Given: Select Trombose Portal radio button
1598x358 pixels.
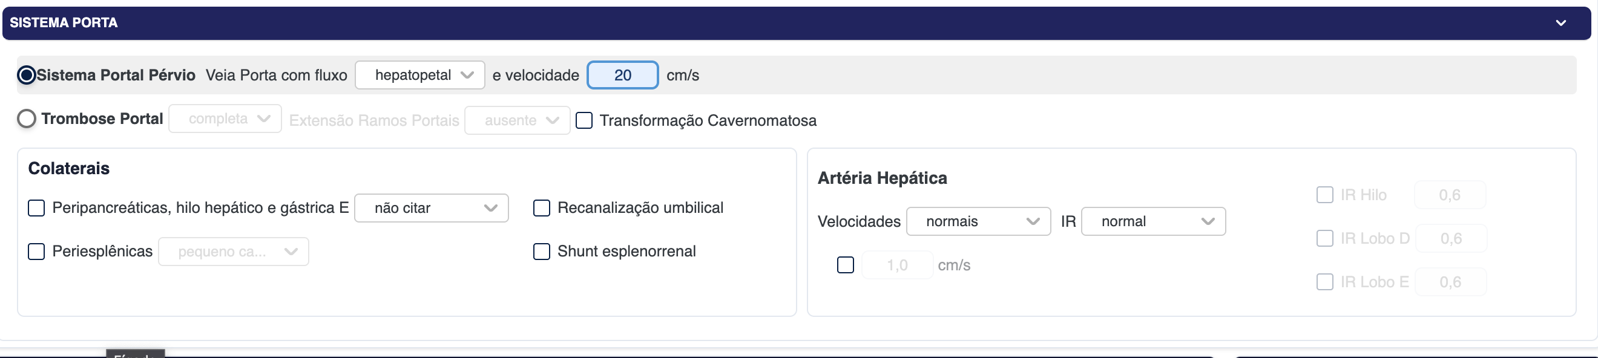Looking at the screenshot, I should click(27, 119).
